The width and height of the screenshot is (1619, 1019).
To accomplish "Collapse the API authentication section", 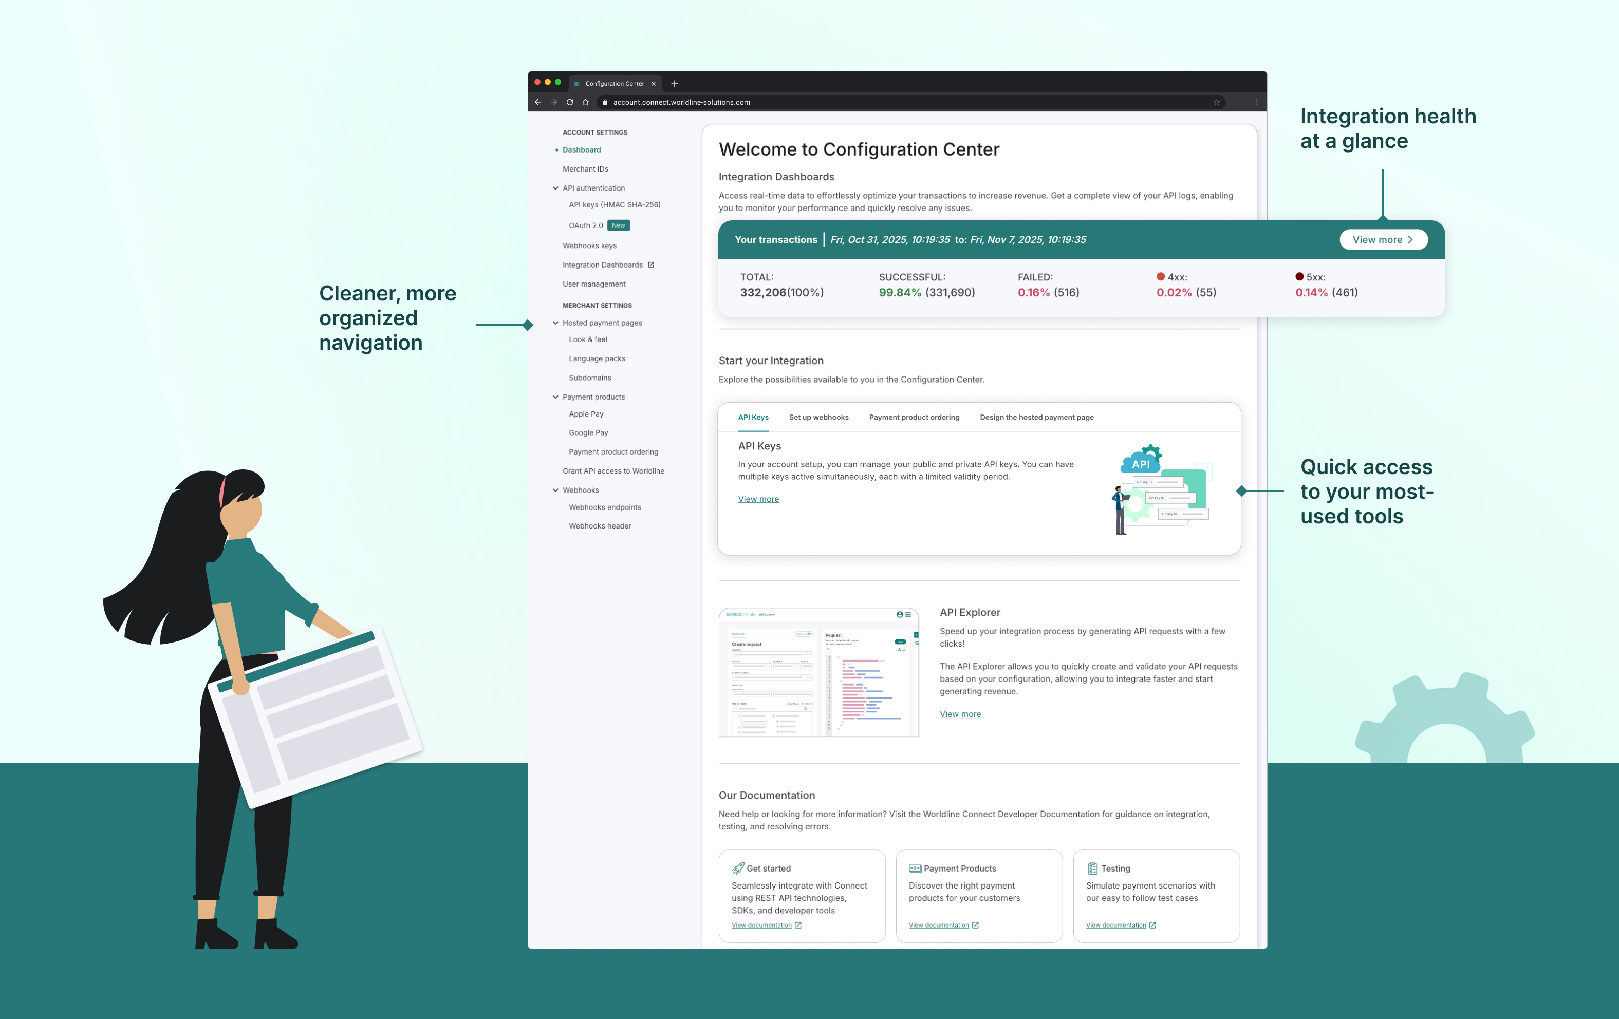I will coord(555,188).
